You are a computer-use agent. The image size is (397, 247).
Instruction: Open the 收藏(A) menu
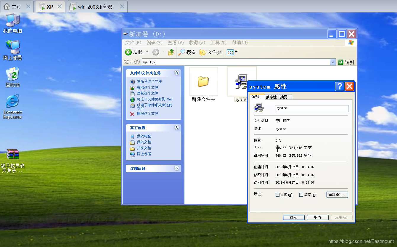point(197,43)
